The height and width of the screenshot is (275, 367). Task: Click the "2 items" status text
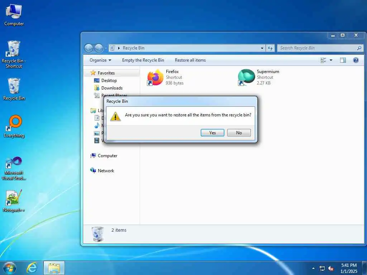(119, 230)
